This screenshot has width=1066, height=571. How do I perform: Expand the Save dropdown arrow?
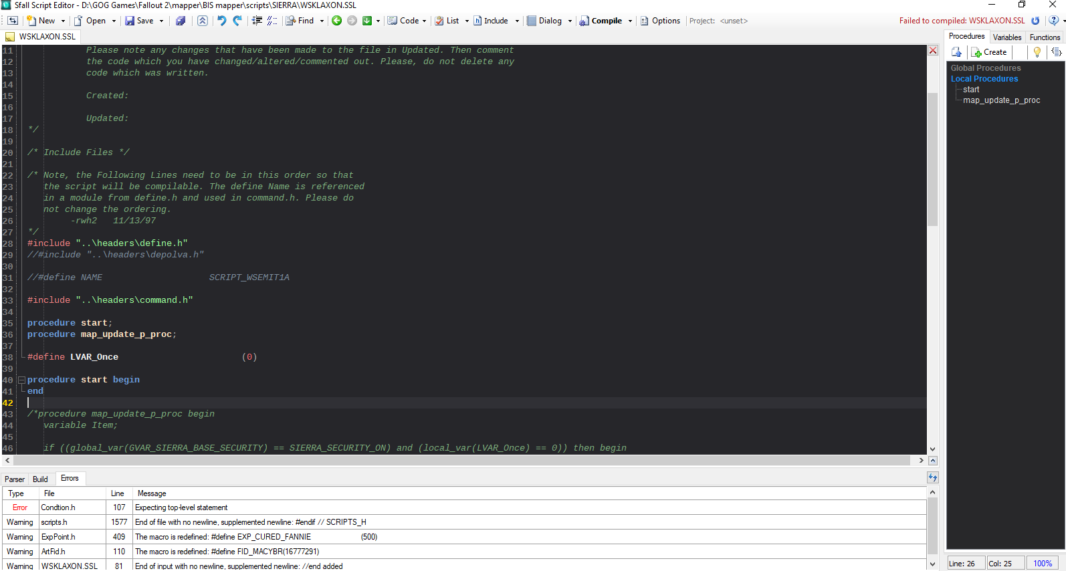tap(161, 21)
